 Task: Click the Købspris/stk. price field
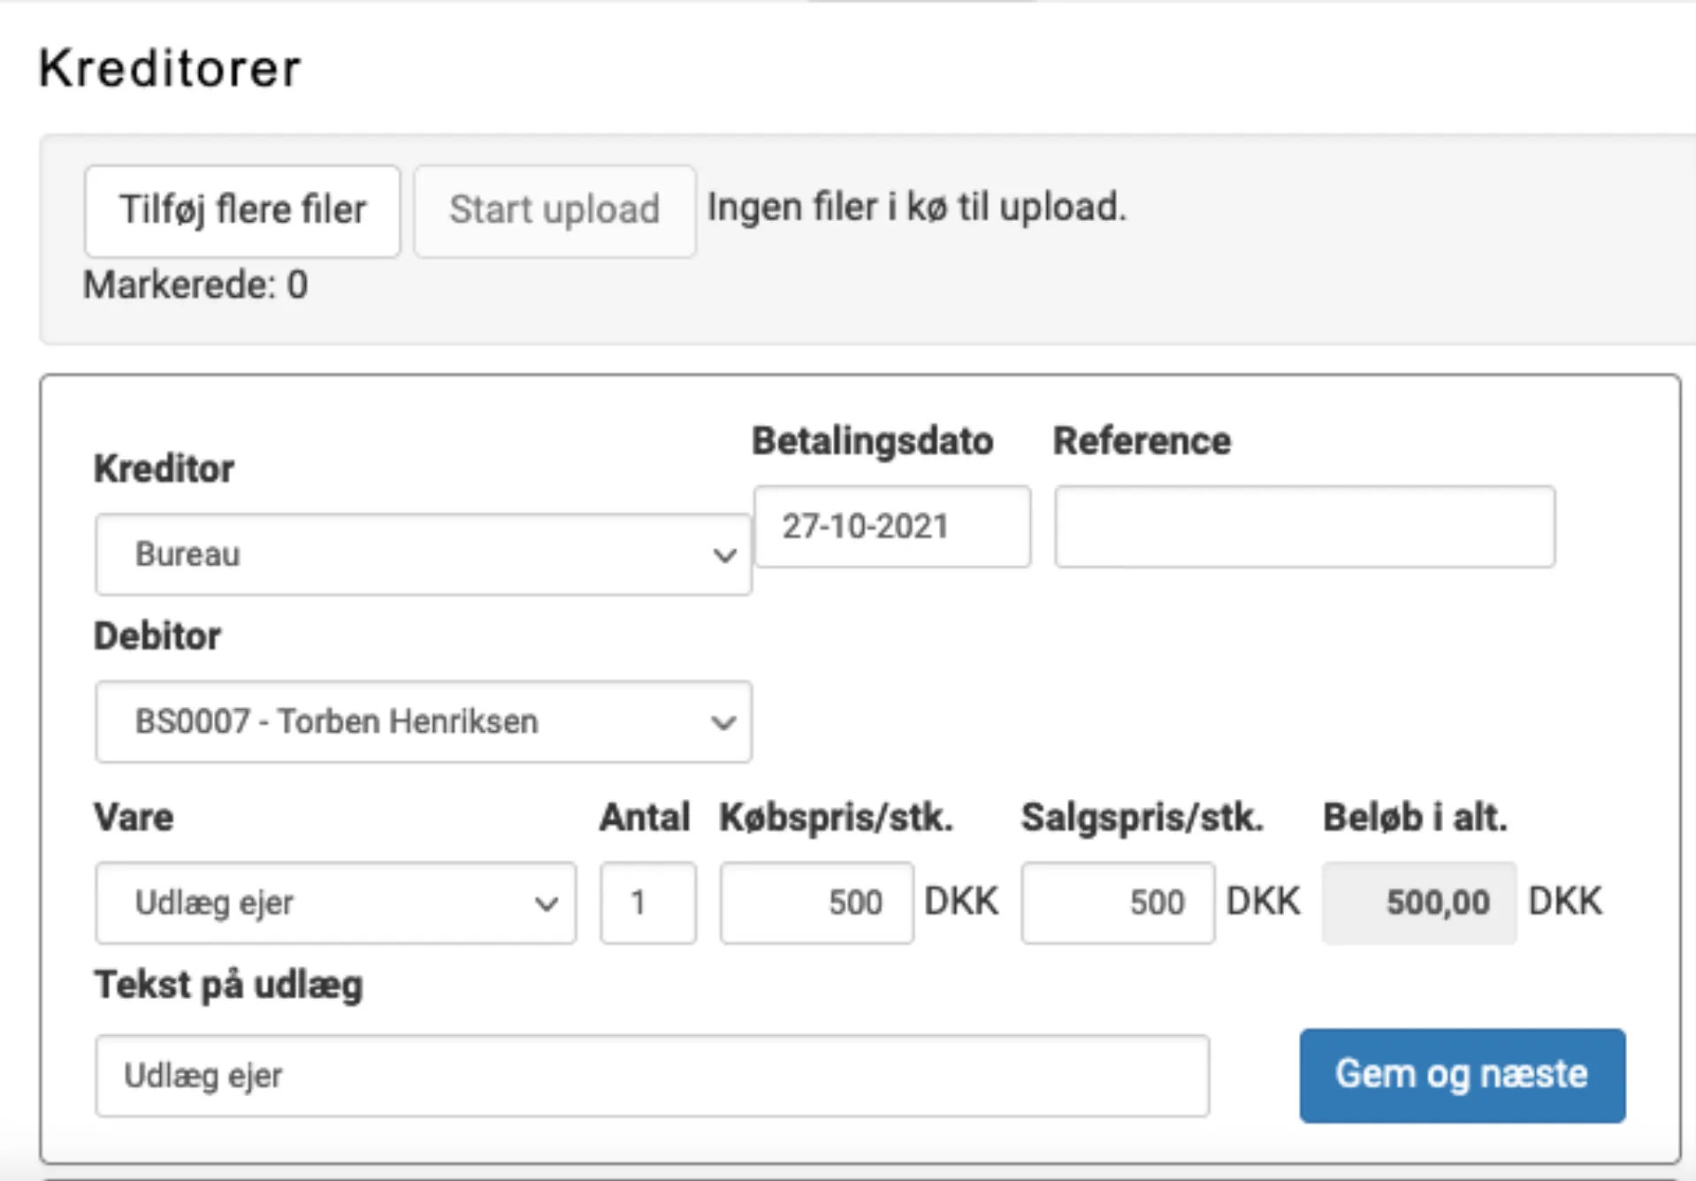815,902
